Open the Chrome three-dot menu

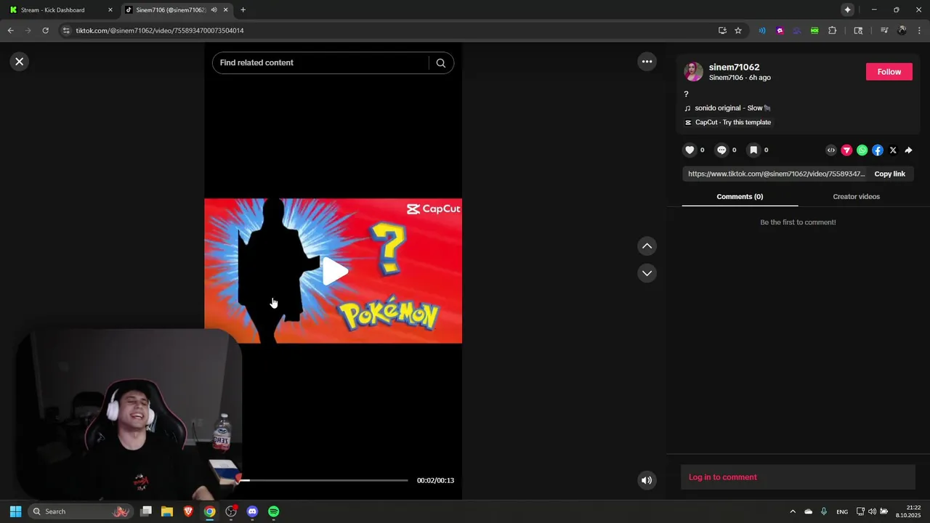click(x=918, y=31)
